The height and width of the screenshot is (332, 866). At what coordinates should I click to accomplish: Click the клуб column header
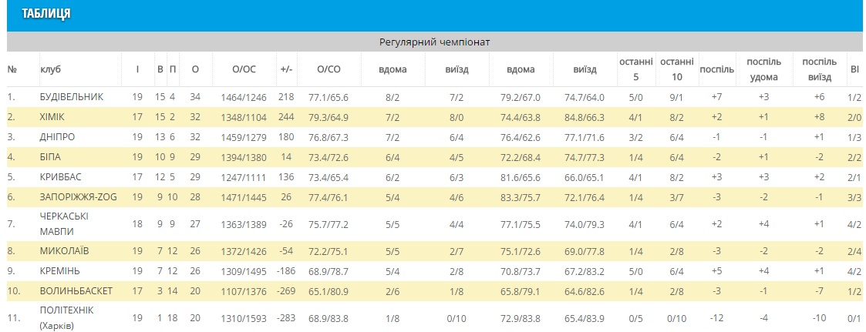50,69
